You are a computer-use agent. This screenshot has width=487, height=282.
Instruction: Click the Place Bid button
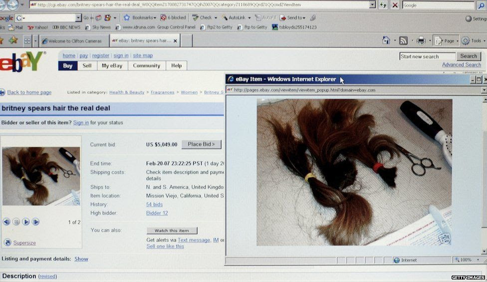tap(201, 144)
